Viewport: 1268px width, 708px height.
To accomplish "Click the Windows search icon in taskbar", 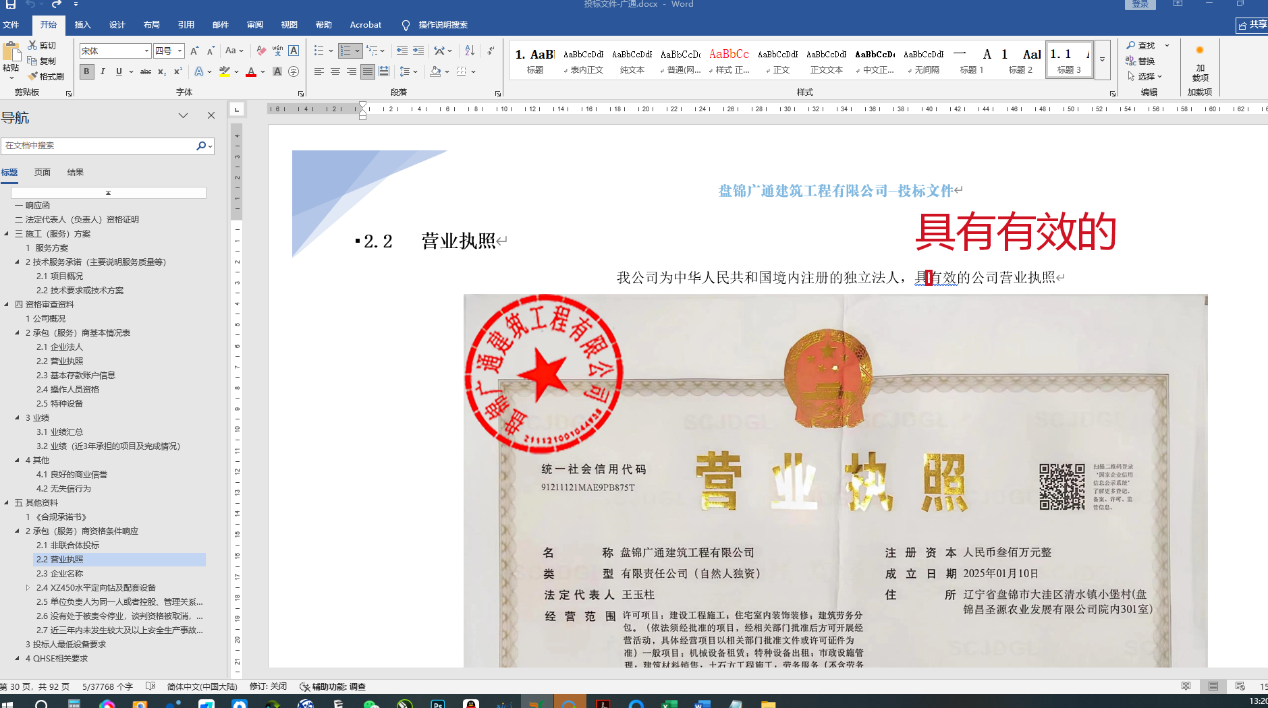I will [41, 703].
